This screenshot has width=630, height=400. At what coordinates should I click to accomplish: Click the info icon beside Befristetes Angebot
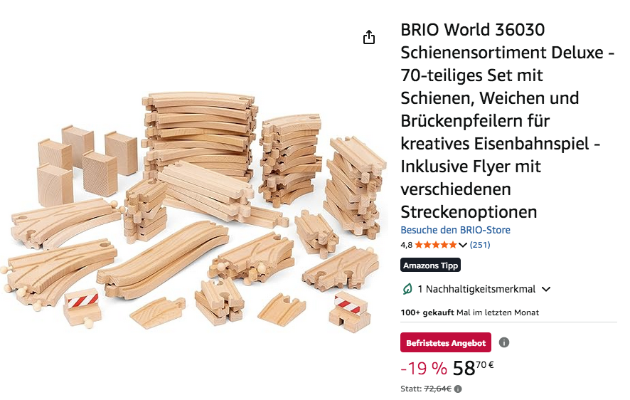504,342
